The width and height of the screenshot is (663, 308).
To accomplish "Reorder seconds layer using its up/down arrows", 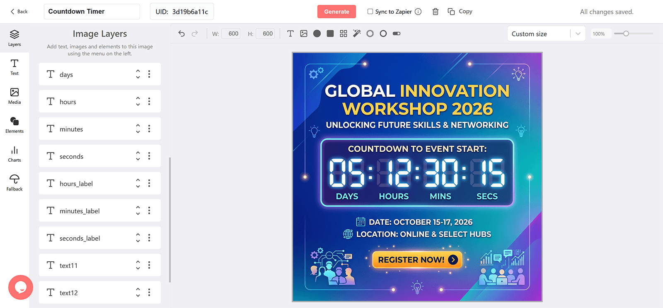I will pos(138,156).
